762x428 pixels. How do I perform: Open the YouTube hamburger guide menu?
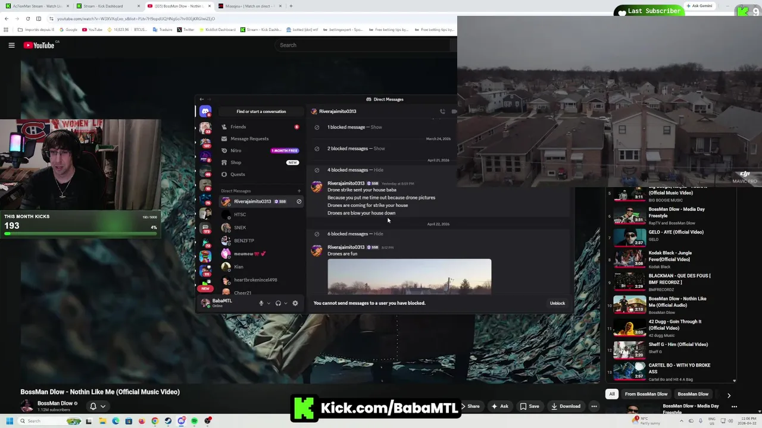click(x=11, y=45)
